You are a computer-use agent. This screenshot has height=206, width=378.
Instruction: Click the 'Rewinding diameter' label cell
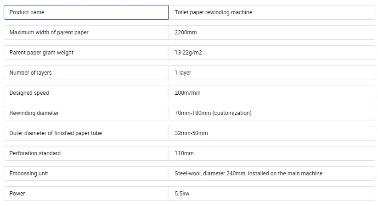[86, 113]
